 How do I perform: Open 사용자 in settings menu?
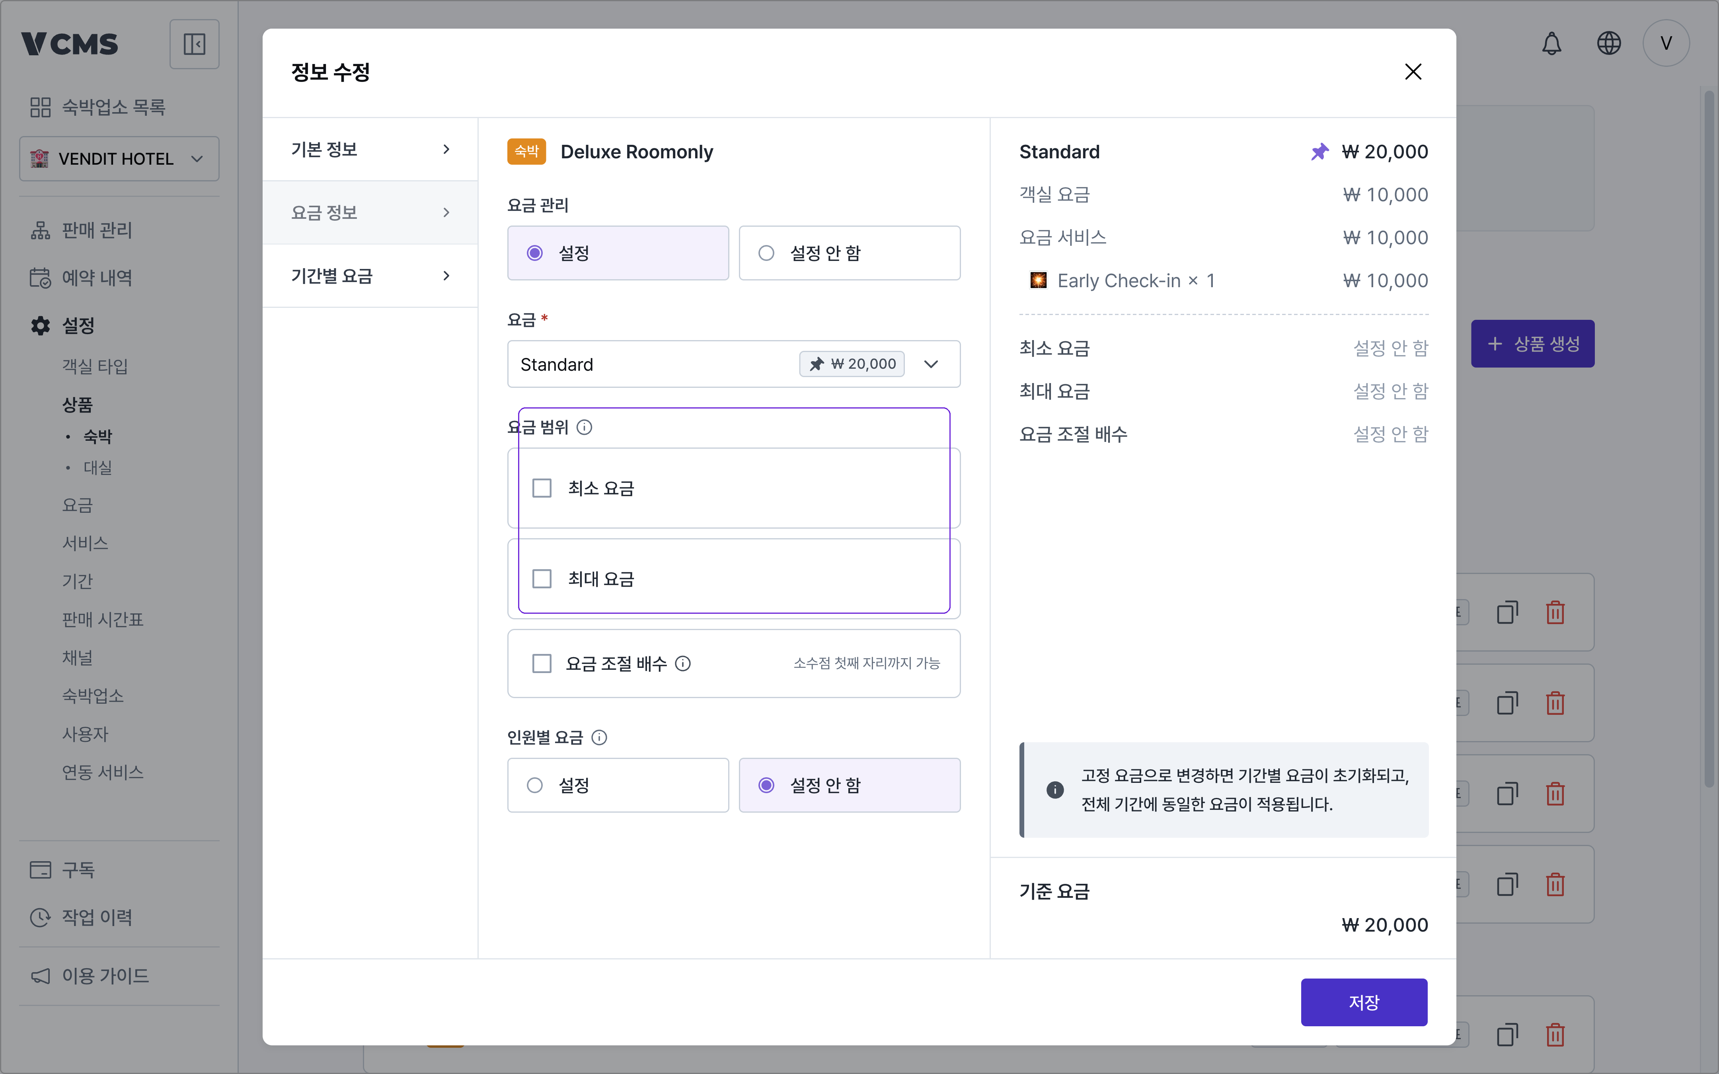point(85,734)
